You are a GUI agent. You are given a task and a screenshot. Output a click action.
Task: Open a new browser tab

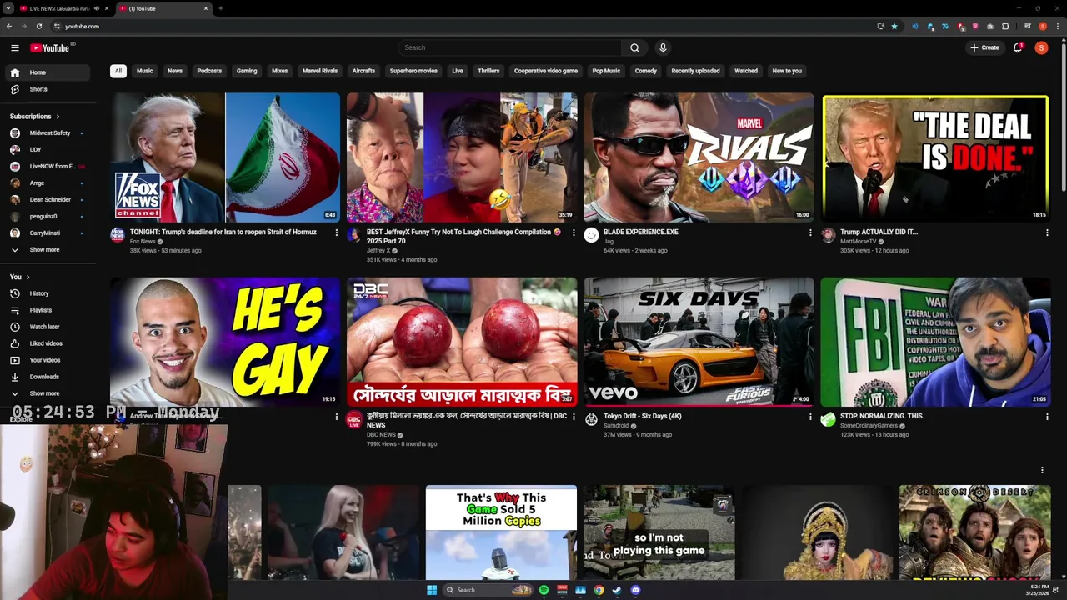click(220, 8)
